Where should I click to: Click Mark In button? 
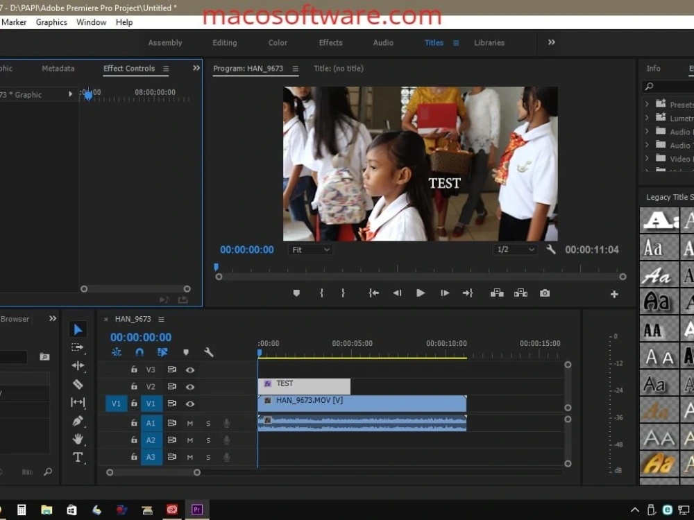[321, 293]
